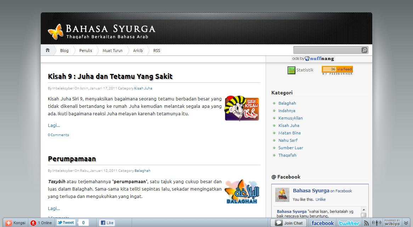This screenshot has width=413, height=227.
Task: Click the Bahasa Syurga butterfly logo
Action: coord(56,32)
